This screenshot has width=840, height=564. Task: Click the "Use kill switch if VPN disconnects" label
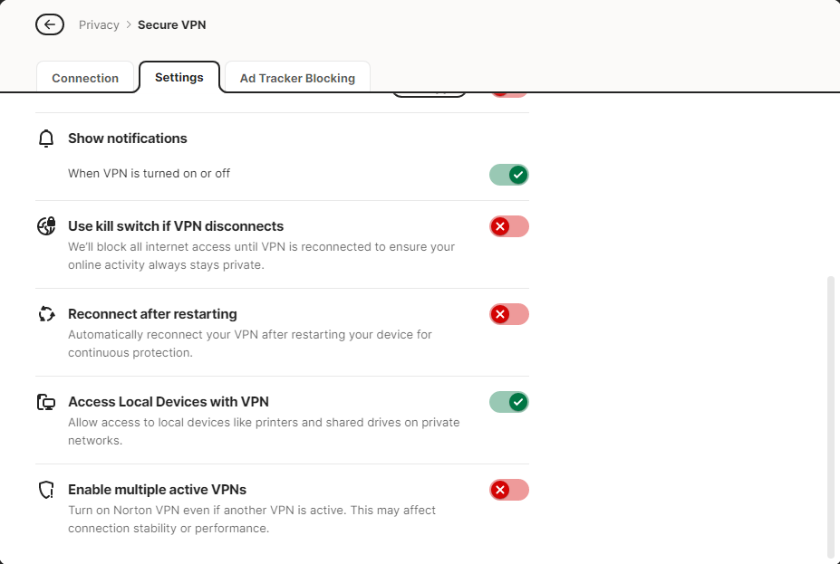point(176,226)
